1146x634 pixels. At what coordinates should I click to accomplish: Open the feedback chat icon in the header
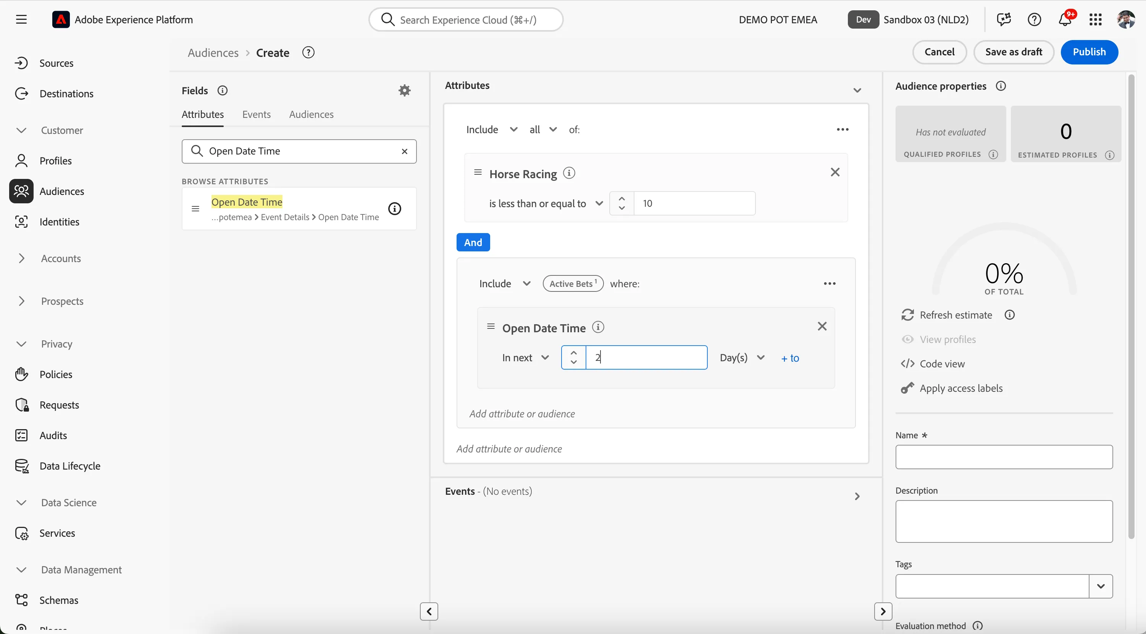(1004, 19)
